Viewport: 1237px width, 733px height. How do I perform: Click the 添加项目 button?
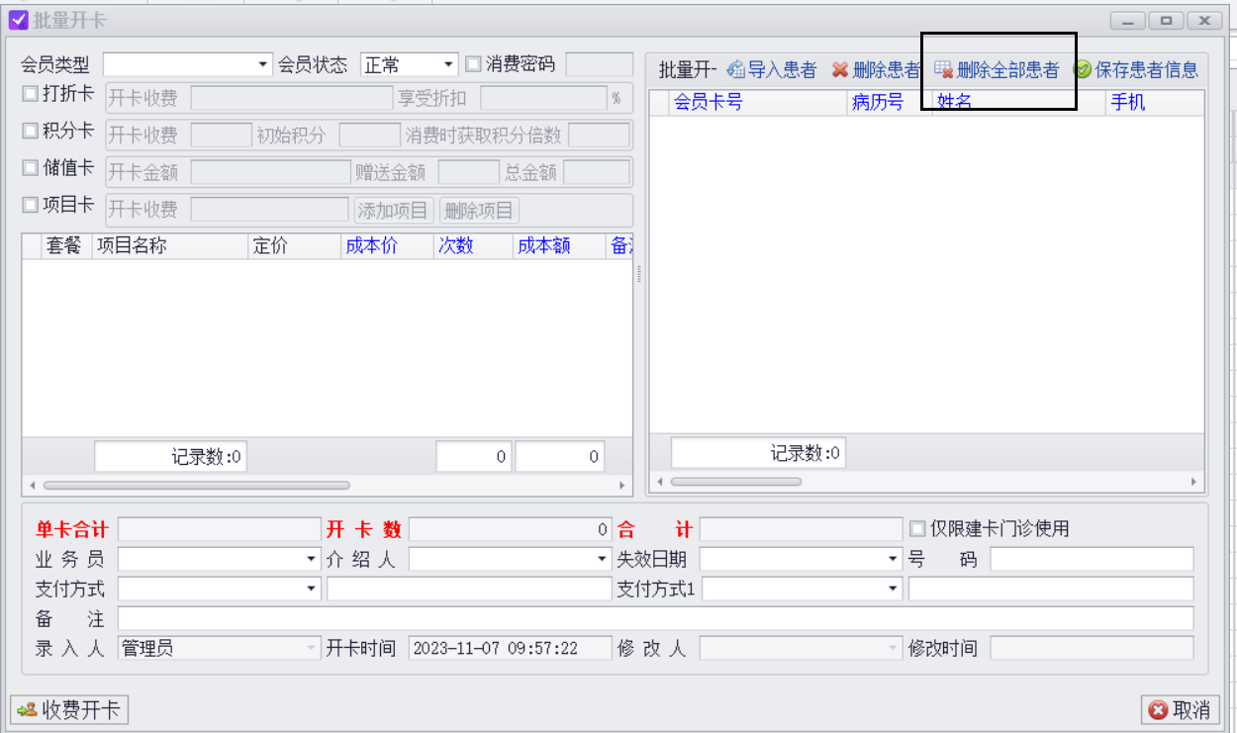pyautogui.click(x=394, y=210)
